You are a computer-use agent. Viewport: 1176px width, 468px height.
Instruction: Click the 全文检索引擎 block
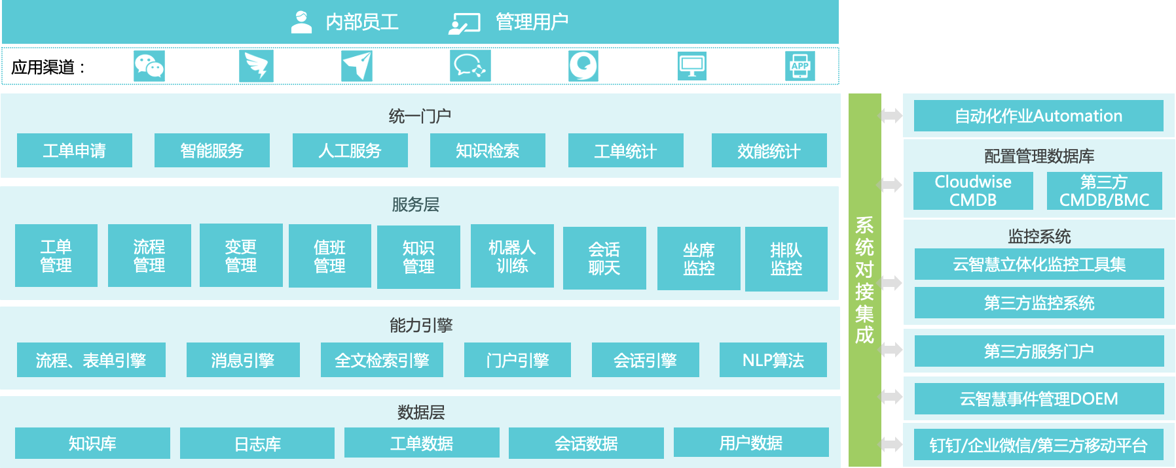coord(382,360)
